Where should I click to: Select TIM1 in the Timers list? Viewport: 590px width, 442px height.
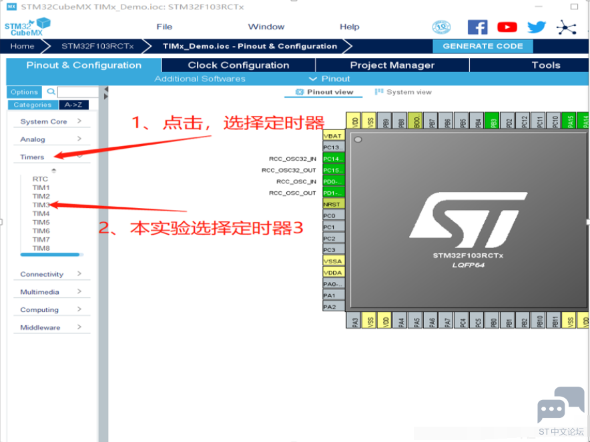pos(41,187)
